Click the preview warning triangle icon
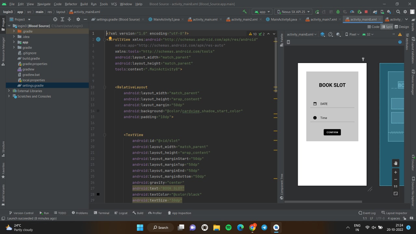This screenshot has width=416, height=234. point(400,34)
